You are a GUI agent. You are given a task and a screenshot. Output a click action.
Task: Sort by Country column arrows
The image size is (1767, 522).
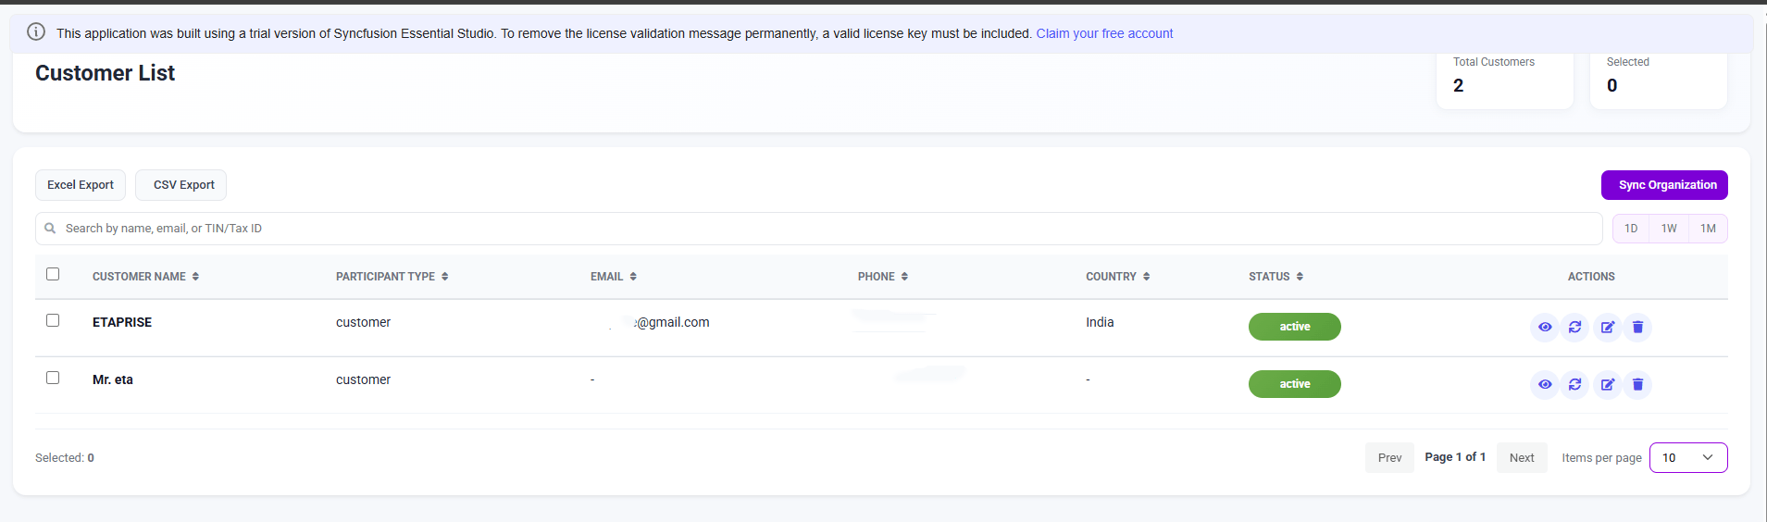1146,277
